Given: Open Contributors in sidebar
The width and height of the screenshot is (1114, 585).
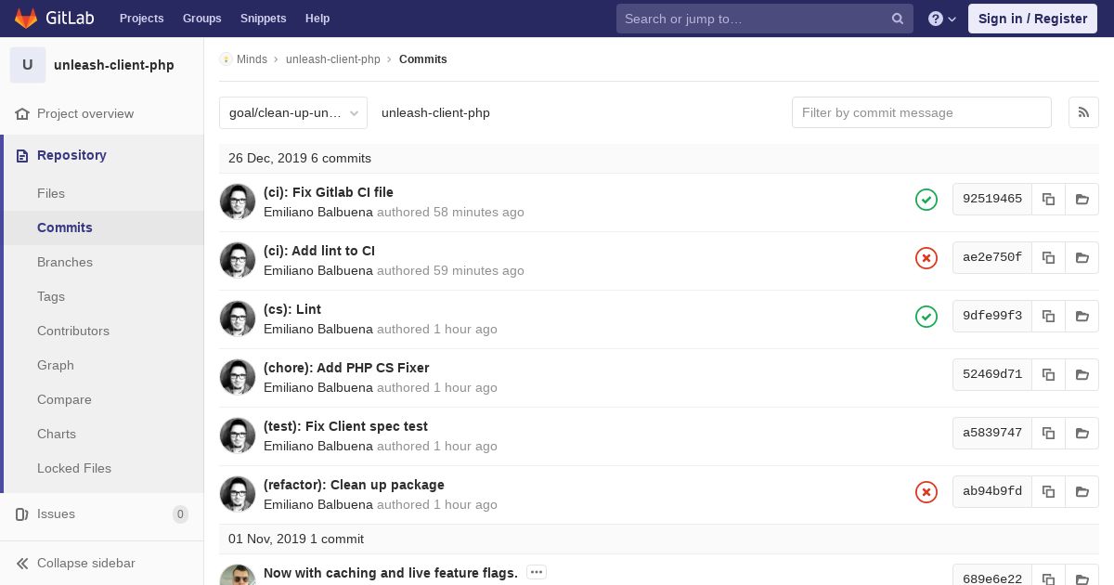Looking at the screenshot, I should (x=73, y=331).
